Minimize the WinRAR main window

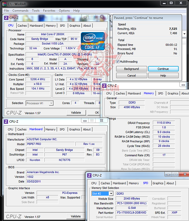click(x=164, y=3)
